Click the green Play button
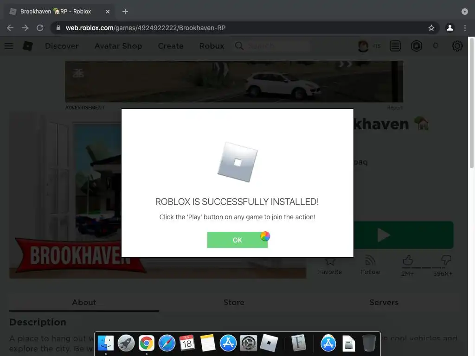Viewport: 475px width, 356px height. pos(404,235)
